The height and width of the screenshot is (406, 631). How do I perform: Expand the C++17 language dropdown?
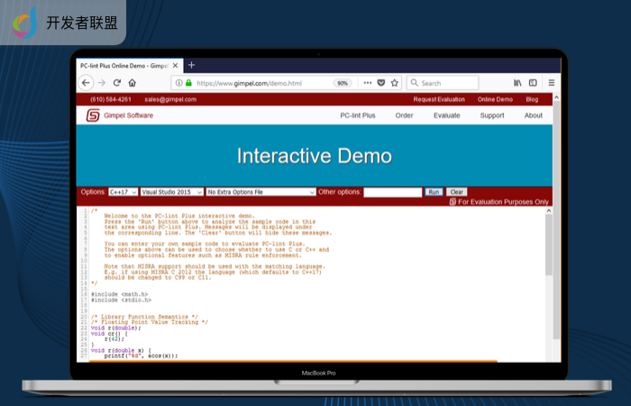[x=123, y=192]
